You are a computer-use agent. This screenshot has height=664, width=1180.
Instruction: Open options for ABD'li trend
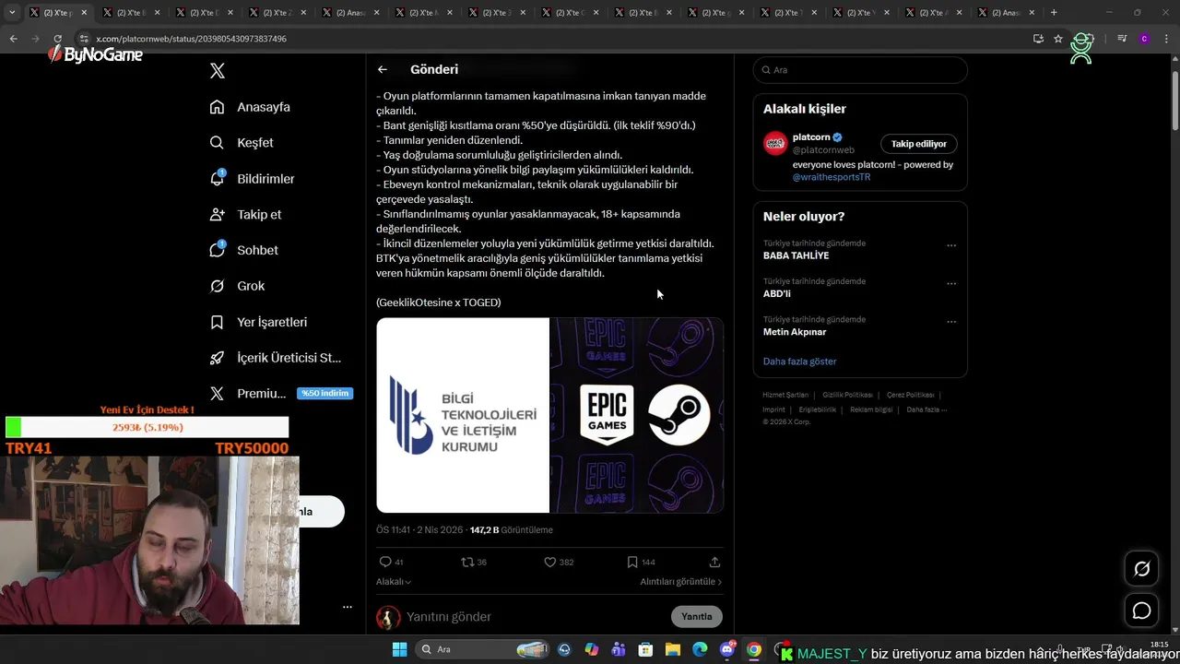click(951, 283)
